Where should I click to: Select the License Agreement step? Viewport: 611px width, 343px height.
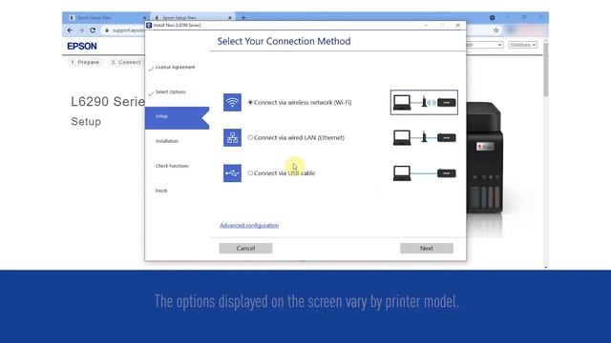(x=175, y=68)
